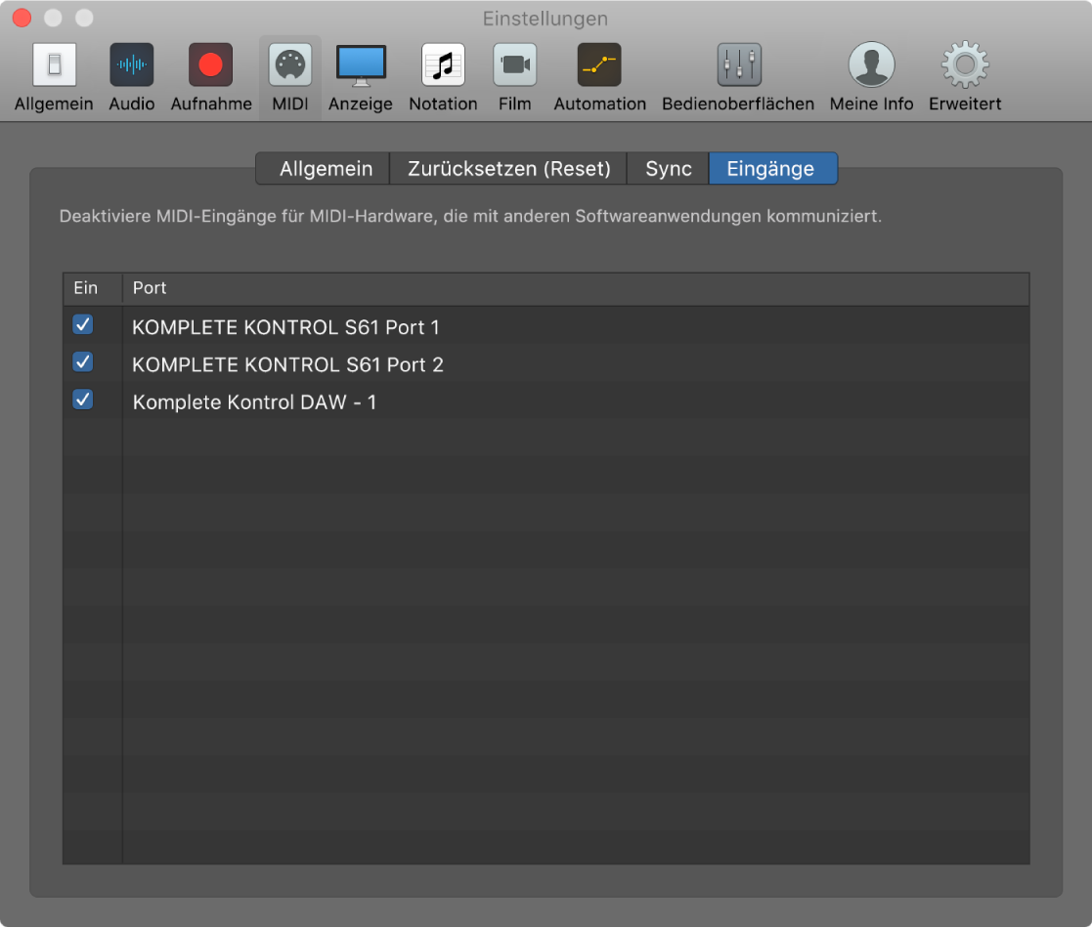The image size is (1092, 928).
Task: Switch to the Sync tab
Action: coord(669,169)
